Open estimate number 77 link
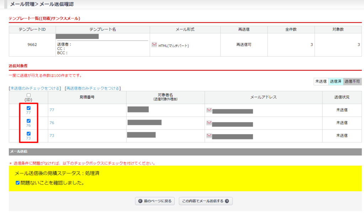This screenshot has width=364, height=215. pyautogui.click(x=52, y=110)
